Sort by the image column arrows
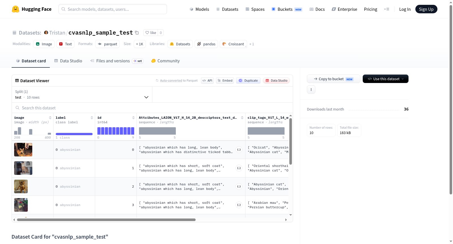 pyautogui.click(x=50, y=118)
